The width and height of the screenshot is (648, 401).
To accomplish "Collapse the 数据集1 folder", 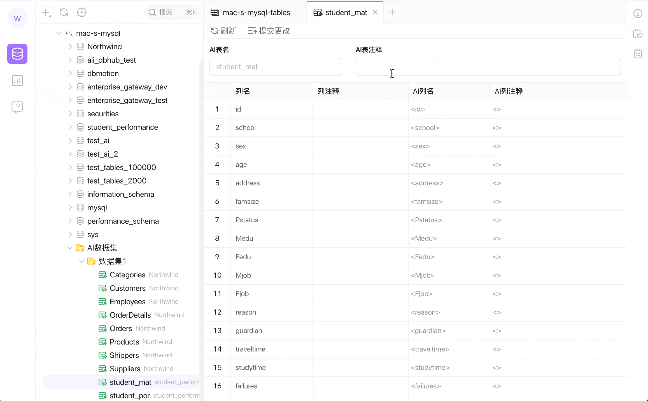I will coord(81,261).
